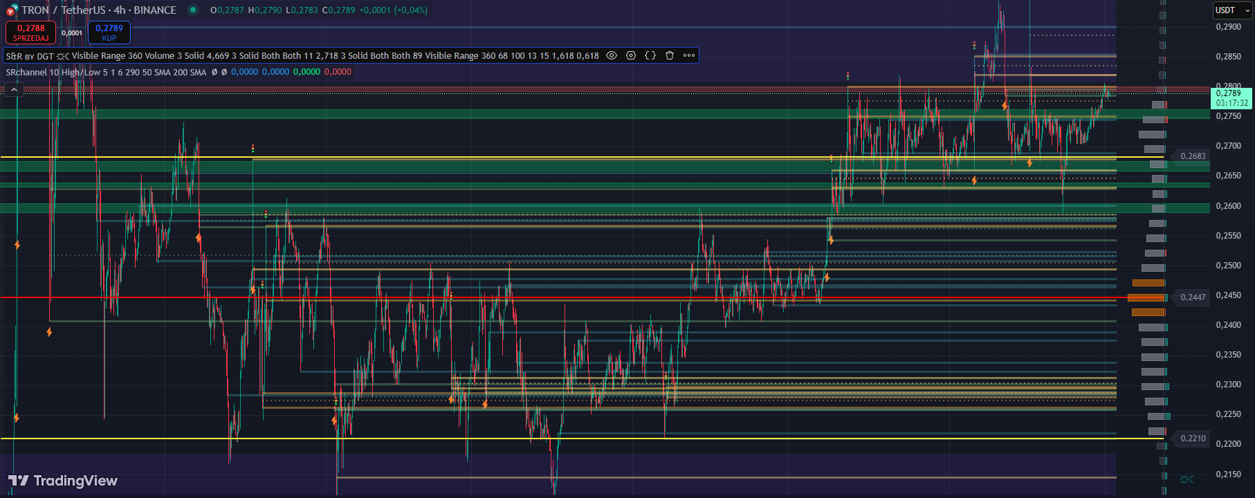Collapse the indicator legend with chevron
The width and height of the screenshot is (1255, 498).
pos(14,89)
